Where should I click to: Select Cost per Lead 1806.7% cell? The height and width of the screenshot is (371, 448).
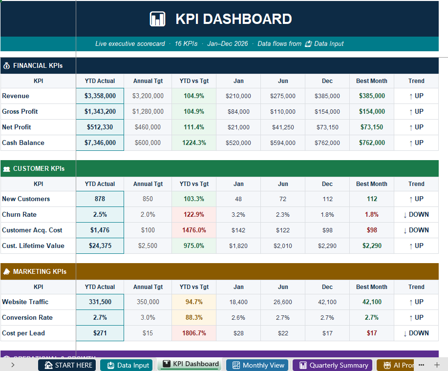click(x=194, y=333)
